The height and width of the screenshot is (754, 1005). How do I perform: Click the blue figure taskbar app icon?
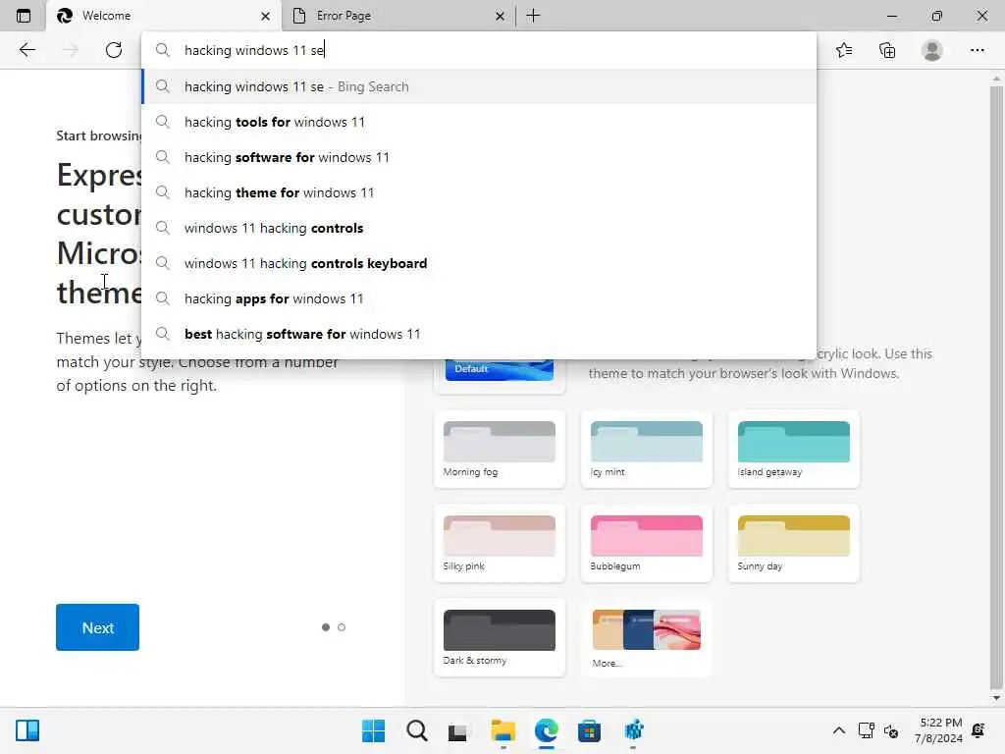[633, 730]
